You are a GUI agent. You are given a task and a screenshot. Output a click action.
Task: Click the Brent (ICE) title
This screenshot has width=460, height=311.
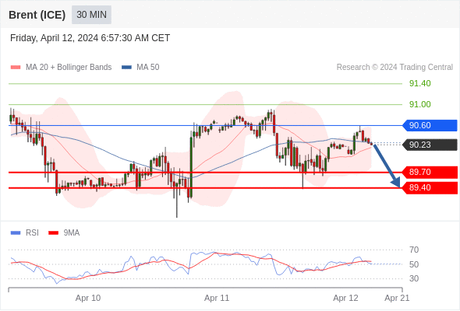37,15
